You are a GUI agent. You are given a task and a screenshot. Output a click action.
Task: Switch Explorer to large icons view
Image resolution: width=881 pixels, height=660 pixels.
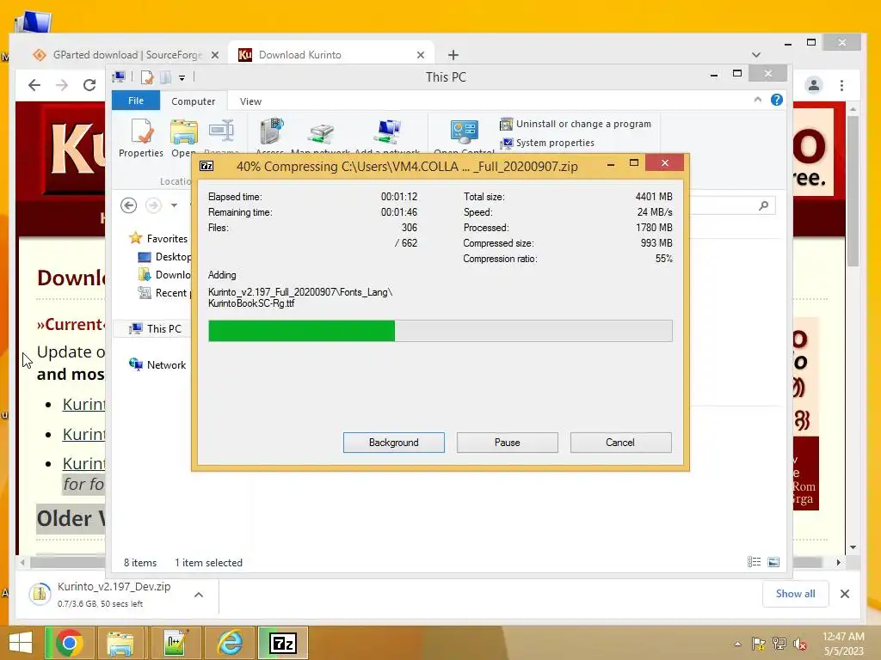[773, 562]
